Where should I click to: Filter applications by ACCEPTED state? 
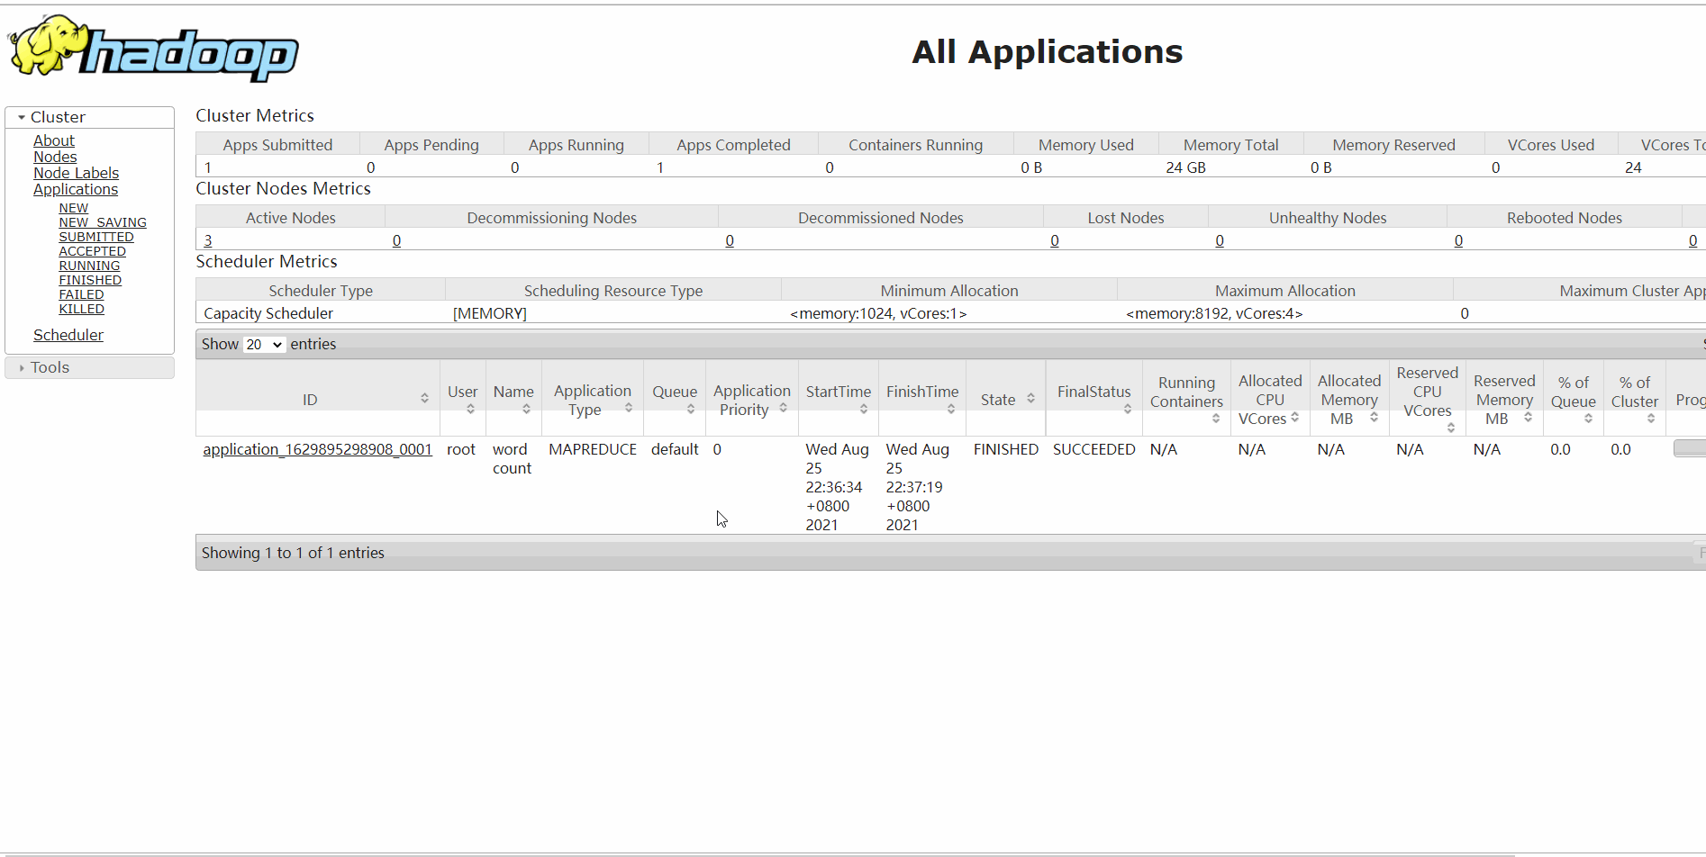(x=92, y=251)
